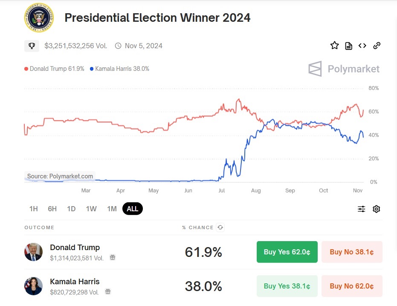Open chart settings gear icon
This screenshot has height=306, width=397.
pyautogui.click(x=376, y=209)
